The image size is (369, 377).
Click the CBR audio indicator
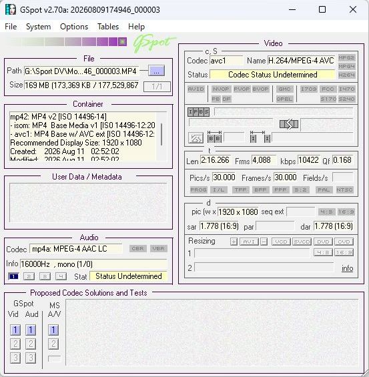point(137,248)
